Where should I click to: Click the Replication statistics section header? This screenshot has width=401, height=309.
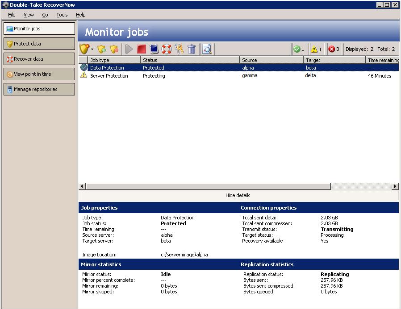[x=267, y=264]
